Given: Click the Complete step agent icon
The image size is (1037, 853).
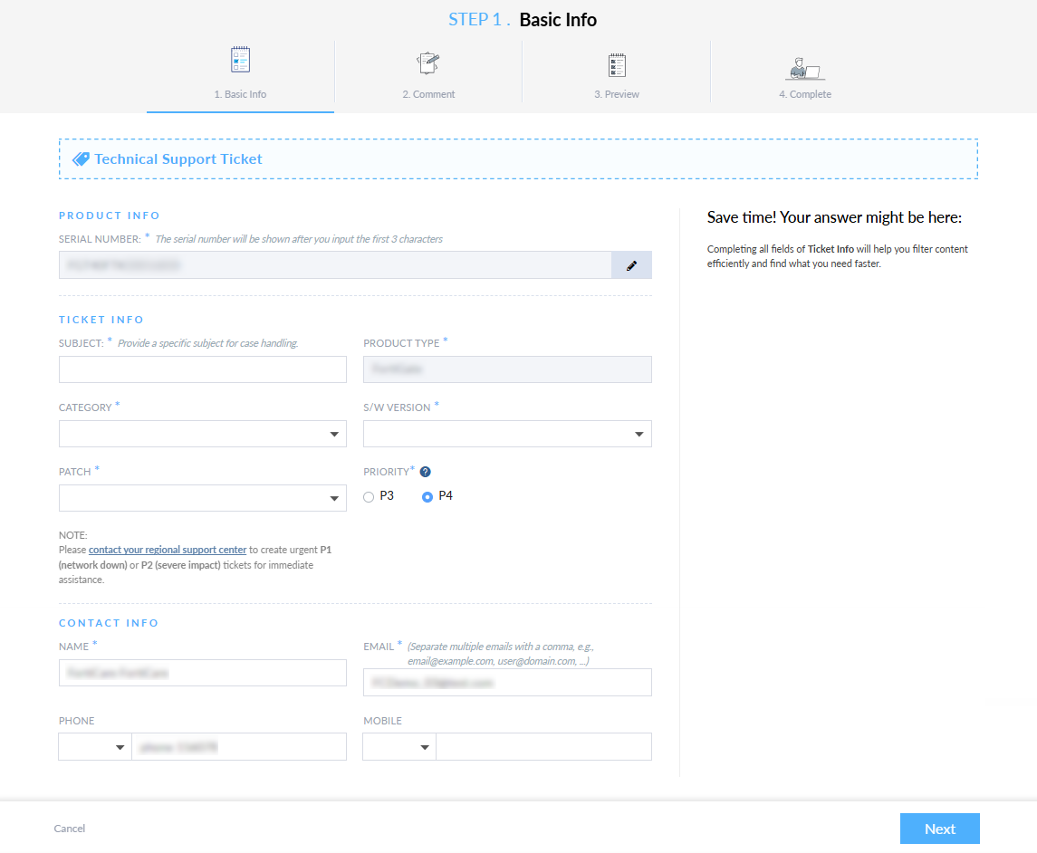Looking at the screenshot, I should [804, 67].
